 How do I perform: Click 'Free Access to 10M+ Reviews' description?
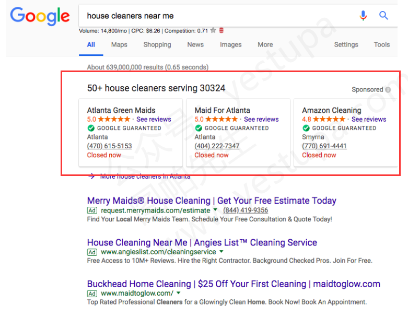[229, 261]
